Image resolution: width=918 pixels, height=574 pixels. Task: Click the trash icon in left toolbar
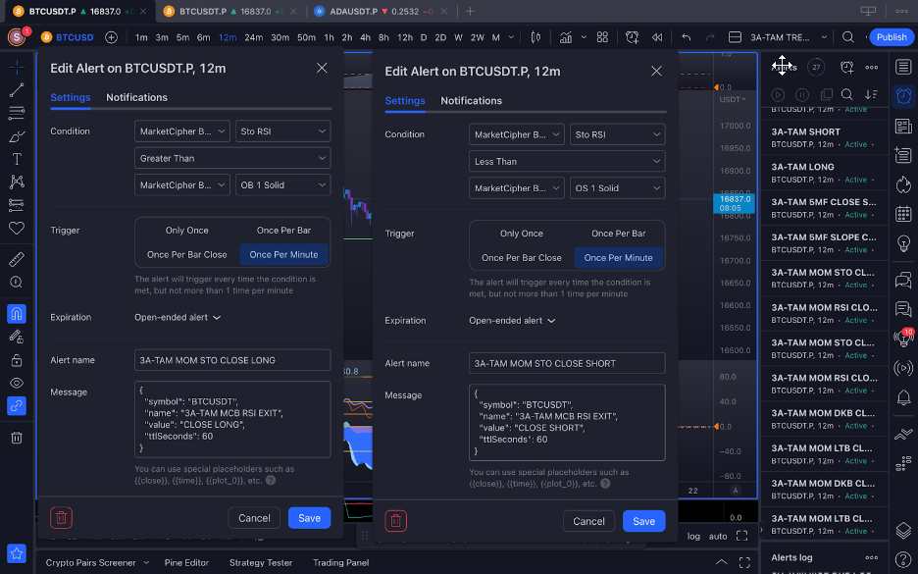(17, 438)
